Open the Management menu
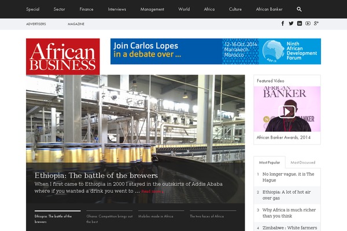The width and height of the screenshot is (347, 231). tap(152, 9)
